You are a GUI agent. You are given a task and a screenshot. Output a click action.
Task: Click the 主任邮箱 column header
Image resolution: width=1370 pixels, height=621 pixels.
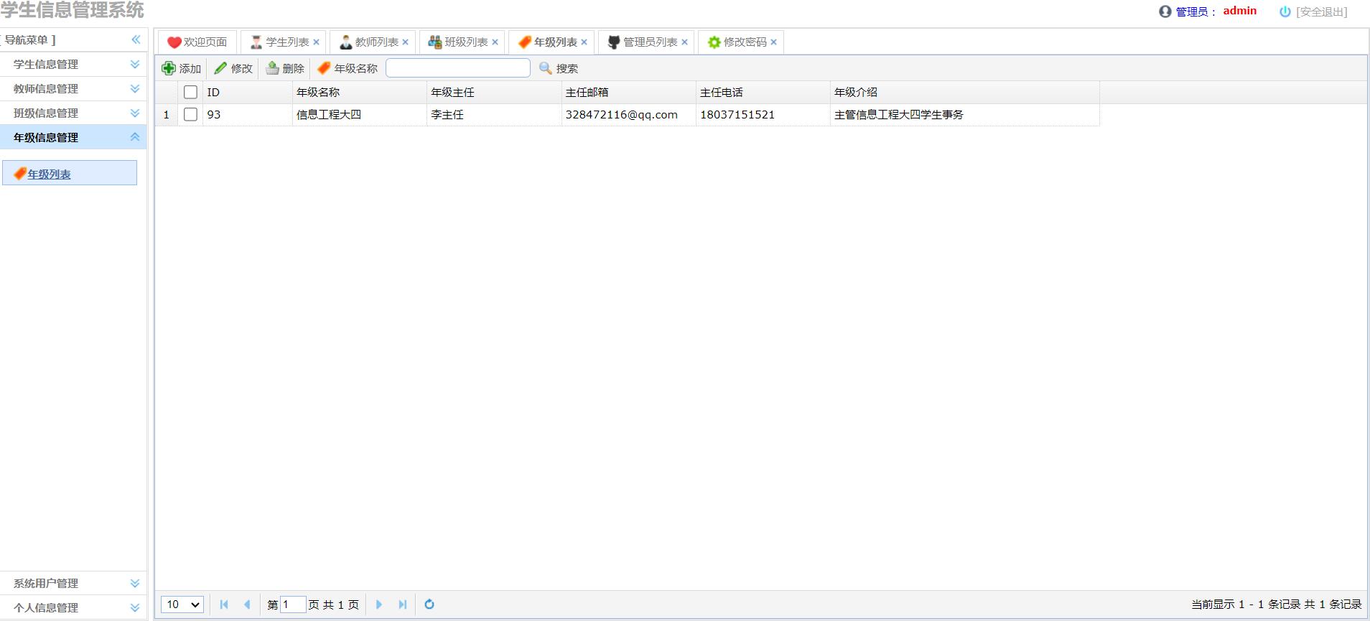point(628,92)
